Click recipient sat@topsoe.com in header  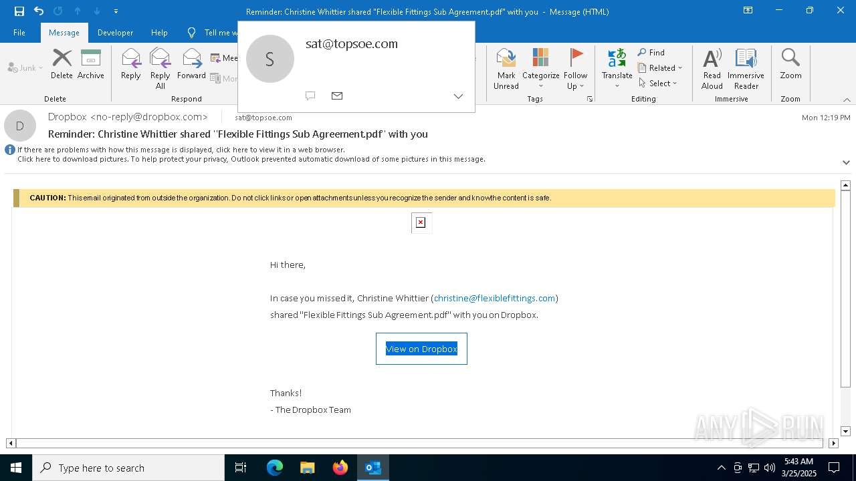coord(263,118)
